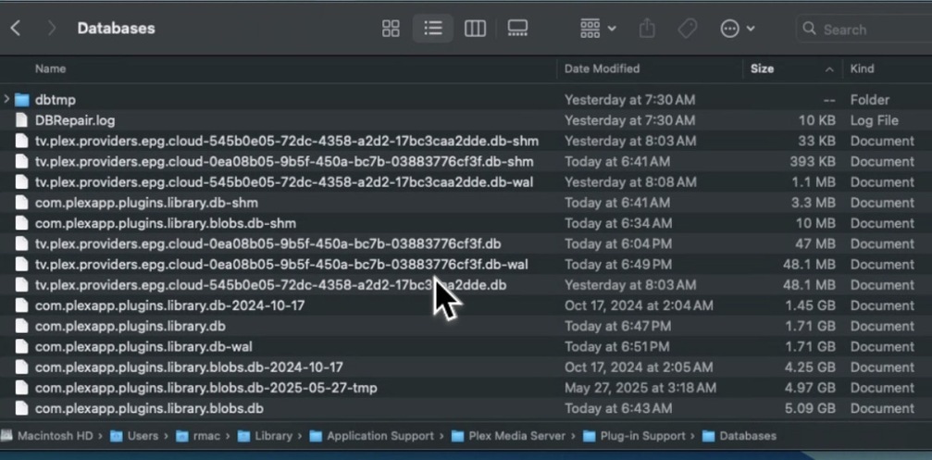Select library.blobs.db-2024-10-17 file

[x=189, y=367]
